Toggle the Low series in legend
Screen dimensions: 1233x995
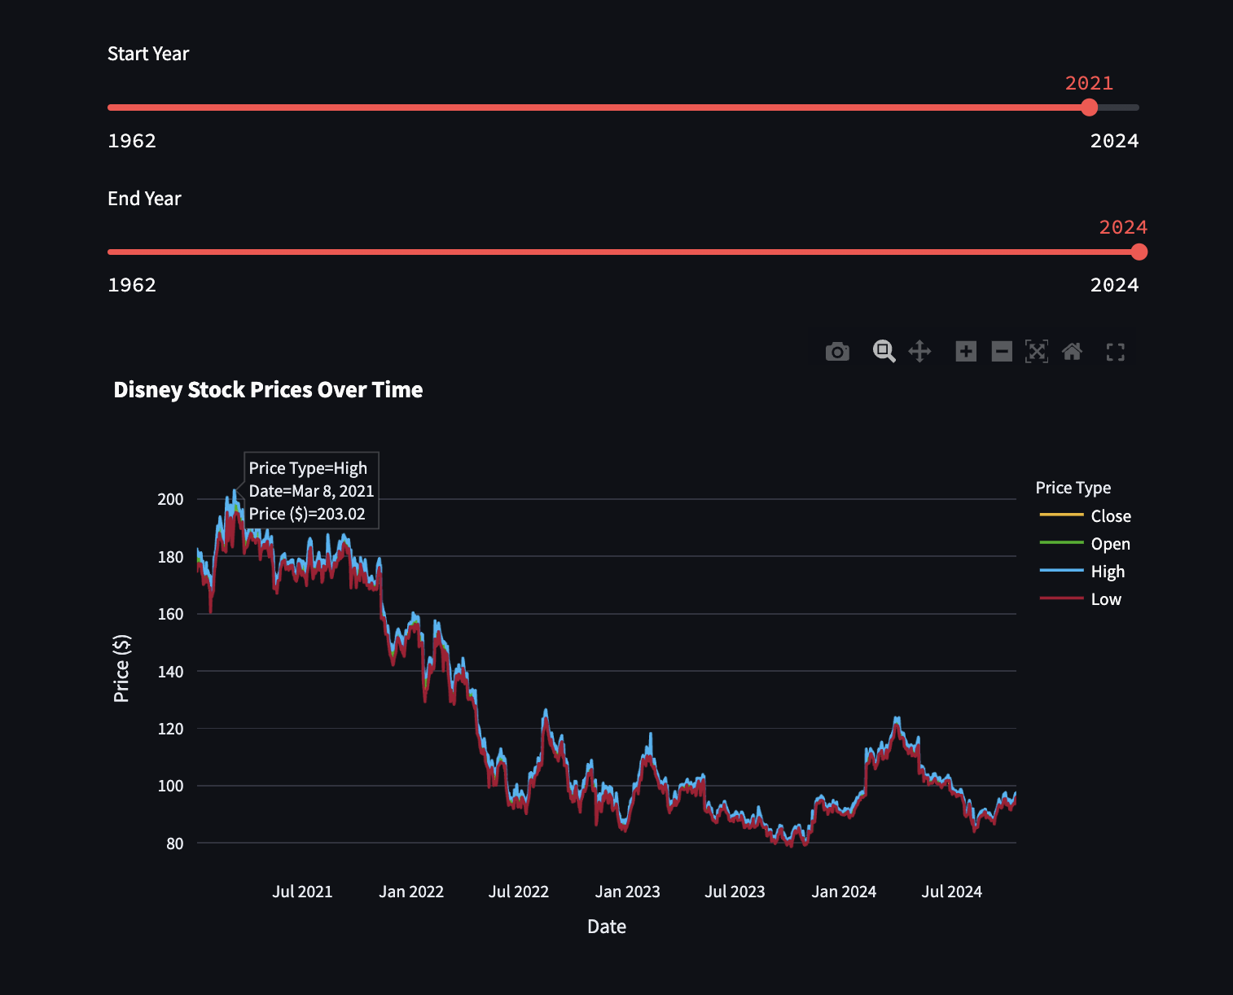pos(1106,599)
